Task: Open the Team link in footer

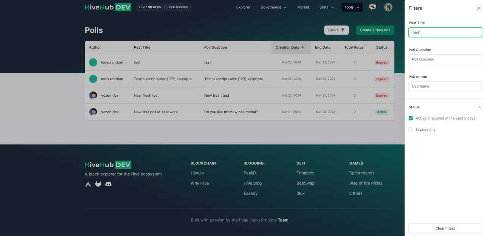Action: pyautogui.click(x=283, y=220)
